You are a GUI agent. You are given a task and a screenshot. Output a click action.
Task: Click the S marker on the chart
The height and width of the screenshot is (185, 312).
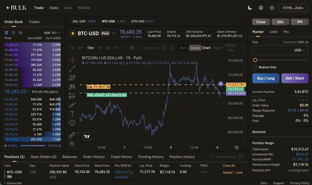click(x=221, y=84)
